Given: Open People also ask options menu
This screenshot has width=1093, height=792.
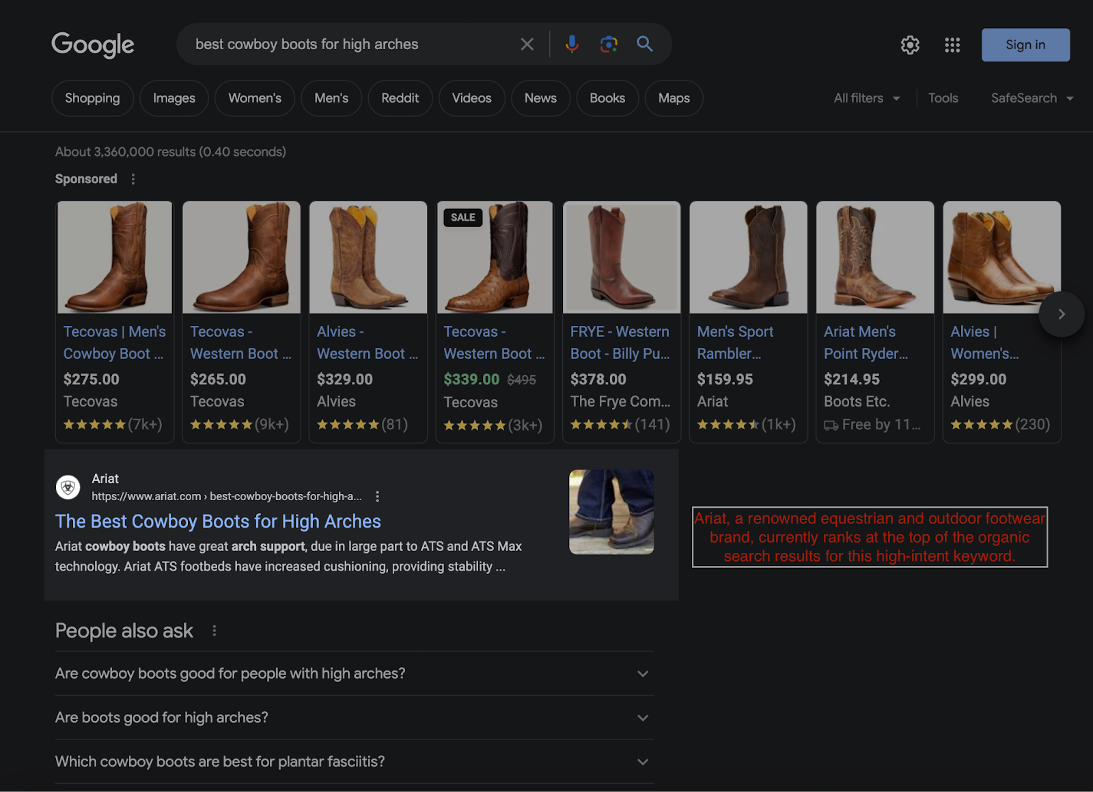Looking at the screenshot, I should pos(215,631).
